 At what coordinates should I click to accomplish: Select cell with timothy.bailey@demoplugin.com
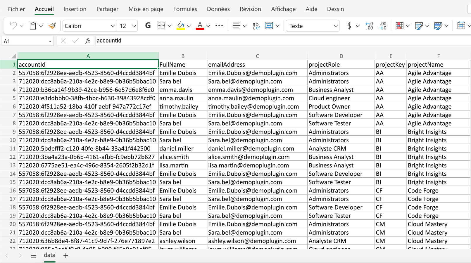(257, 107)
